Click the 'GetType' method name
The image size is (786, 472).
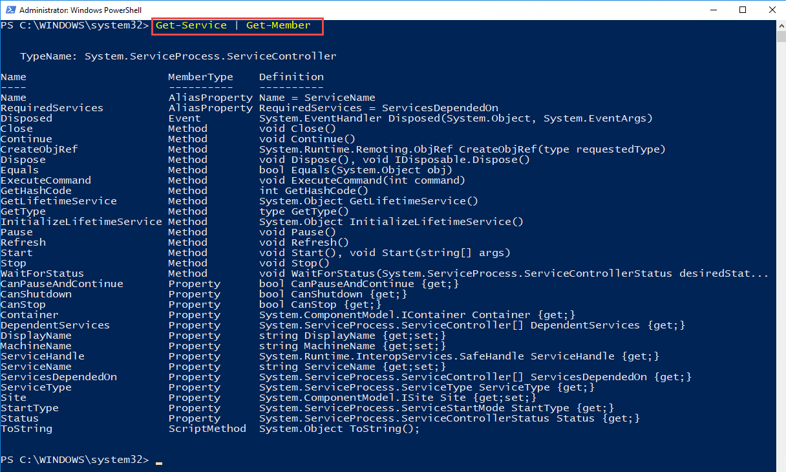pos(23,211)
